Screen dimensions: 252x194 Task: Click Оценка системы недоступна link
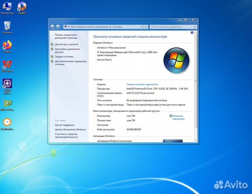pos(142,84)
